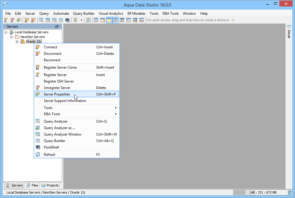
Task: Open Query Analyzer from the toolbar
Action: (41, 20)
